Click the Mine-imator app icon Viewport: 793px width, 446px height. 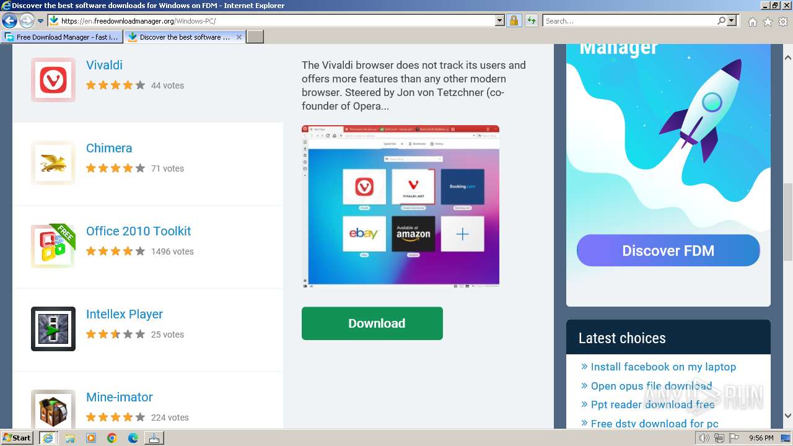click(53, 409)
